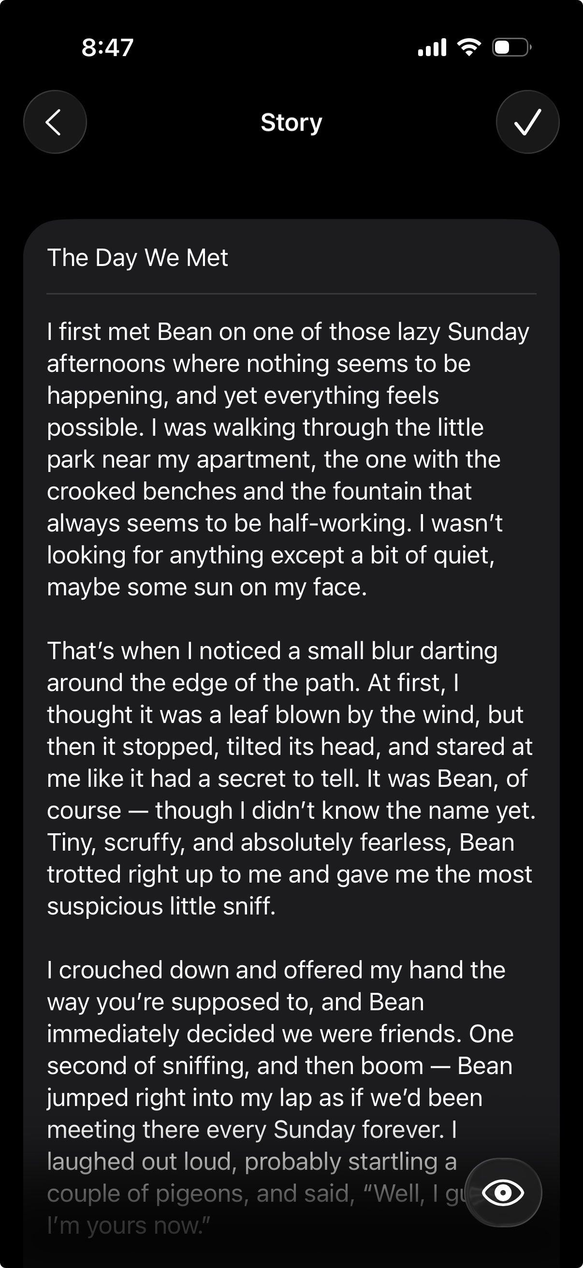This screenshot has width=583, height=1268.
Task: Go back using the chevron button
Action: pyautogui.click(x=55, y=122)
